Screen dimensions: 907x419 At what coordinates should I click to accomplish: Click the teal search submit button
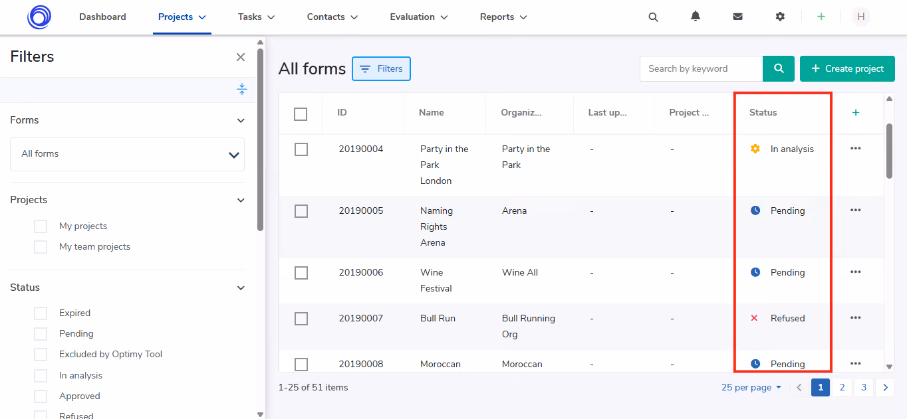point(779,68)
